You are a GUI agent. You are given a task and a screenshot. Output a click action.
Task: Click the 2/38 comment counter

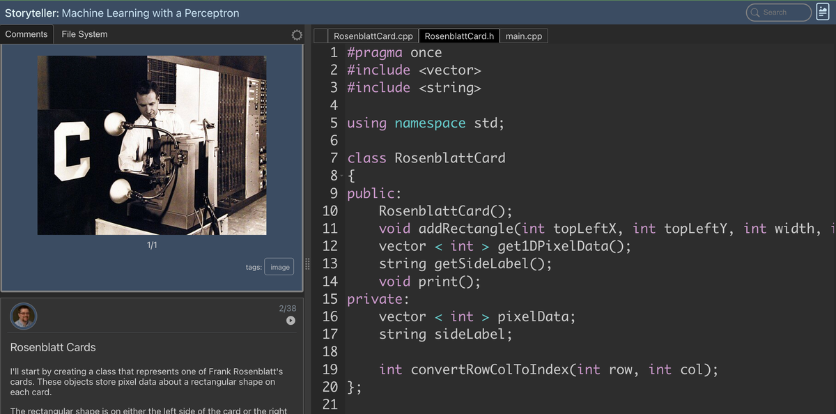288,307
